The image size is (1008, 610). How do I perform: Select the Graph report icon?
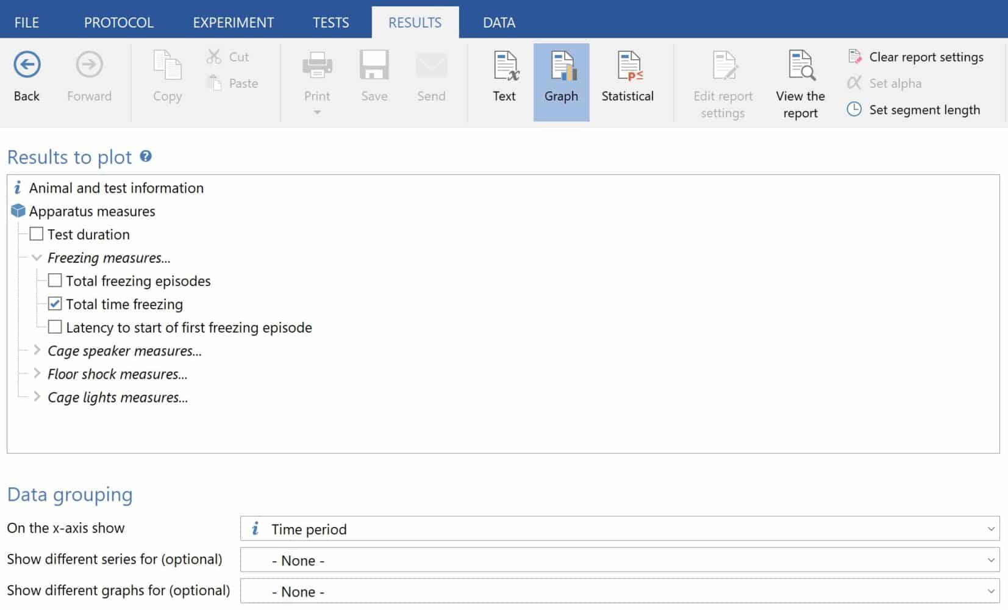coord(561,66)
